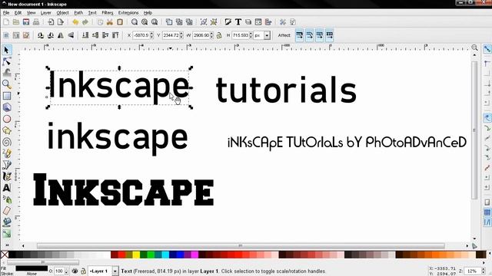Expand more toolbox tools chevron

click(7, 245)
